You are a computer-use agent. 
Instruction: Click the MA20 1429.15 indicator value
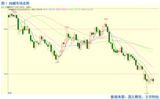pyautogui.click(x=62, y=10)
